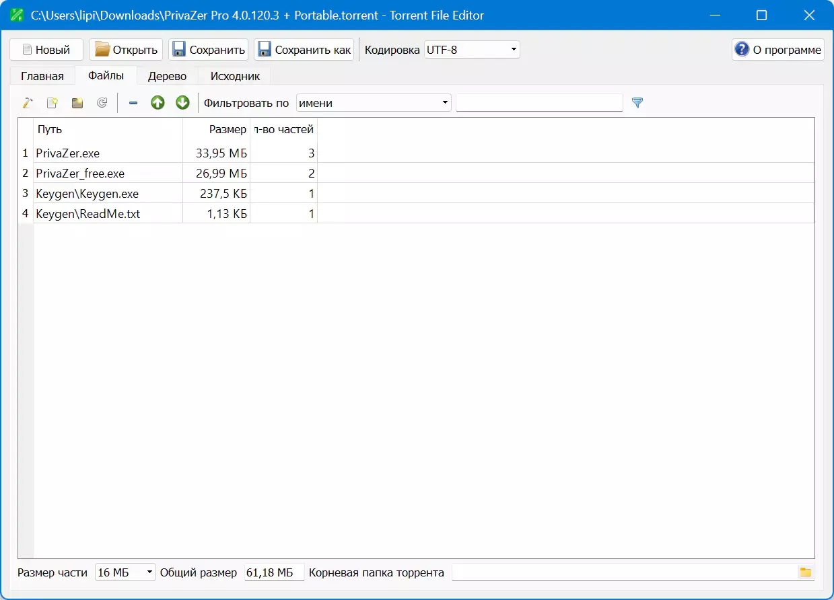Screen dimensions: 834x600
Task: Move selected file up with green arrow
Action: (x=158, y=103)
